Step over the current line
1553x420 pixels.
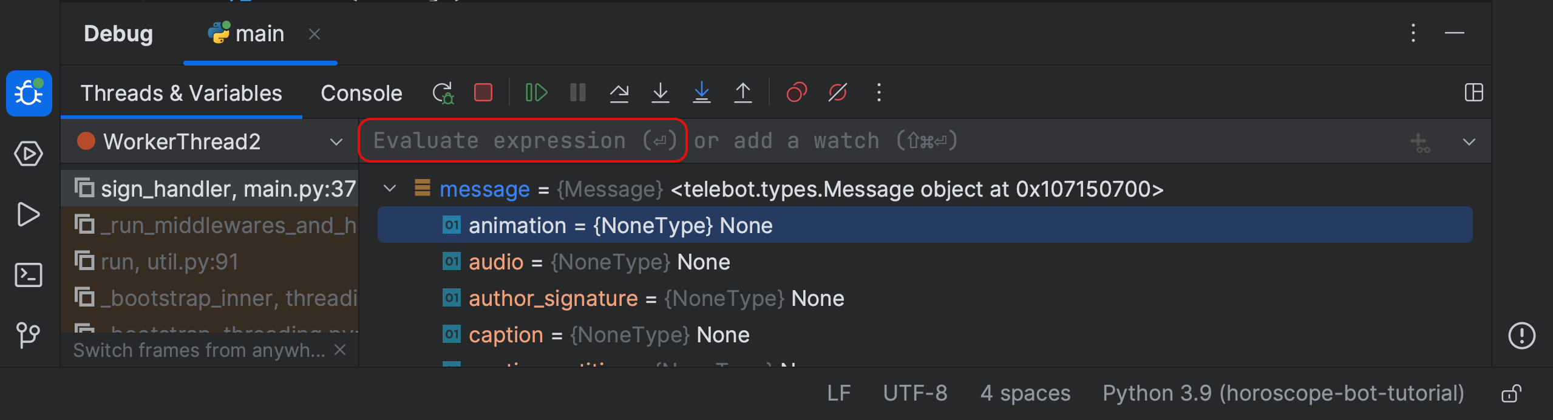click(x=619, y=93)
